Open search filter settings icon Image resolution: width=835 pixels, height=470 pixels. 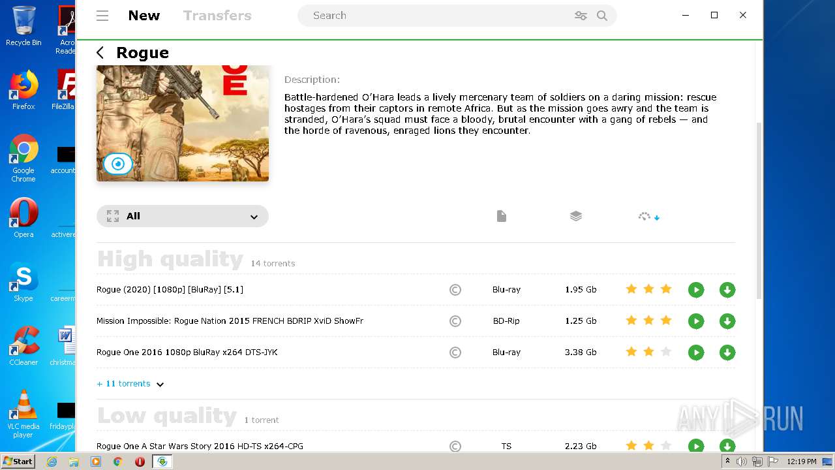pyautogui.click(x=581, y=16)
